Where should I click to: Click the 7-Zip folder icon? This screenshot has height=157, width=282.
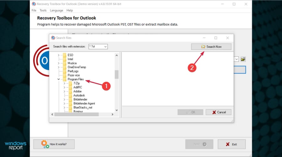pyautogui.click(x=70, y=83)
